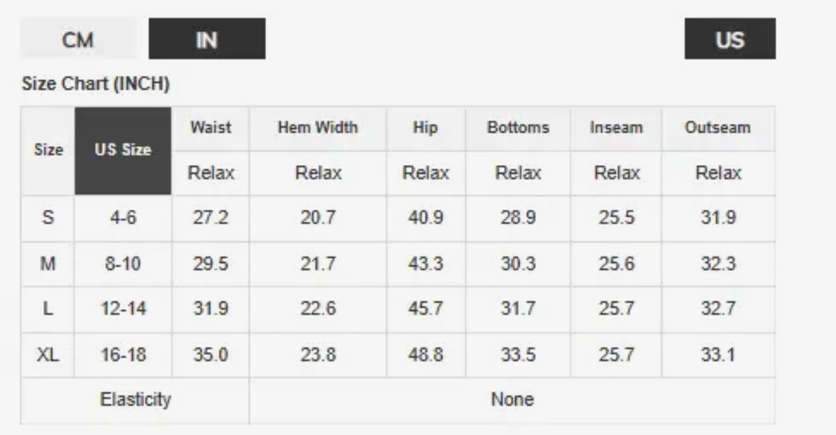Click the US Size column header
Image resolution: width=836 pixels, height=435 pixels.
point(123,151)
